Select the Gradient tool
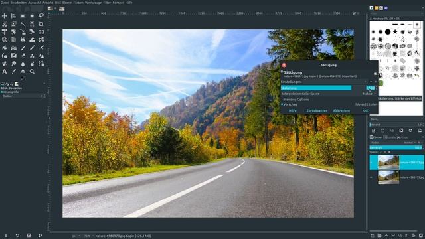The height and width of the screenshot is (239, 425). pyautogui.click(x=13, y=48)
